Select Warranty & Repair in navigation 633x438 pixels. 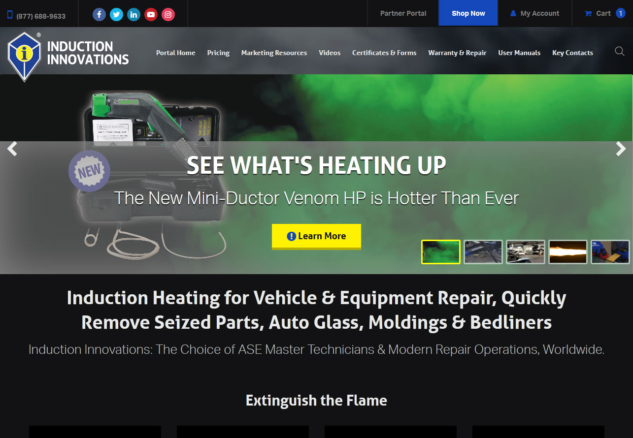(x=457, y=53)
